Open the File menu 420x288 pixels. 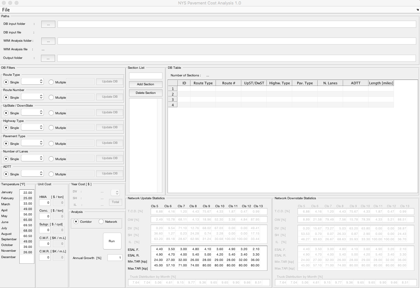coord(6,10)
